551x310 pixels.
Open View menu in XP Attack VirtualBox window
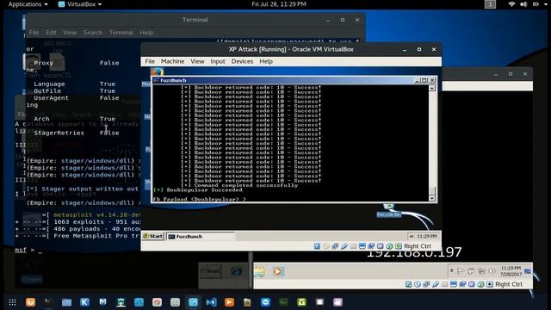(197, 61)
